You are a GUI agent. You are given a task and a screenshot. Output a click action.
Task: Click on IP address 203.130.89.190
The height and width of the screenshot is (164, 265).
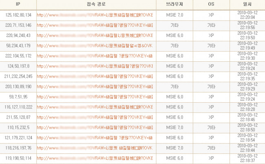[x=18, y=87]
